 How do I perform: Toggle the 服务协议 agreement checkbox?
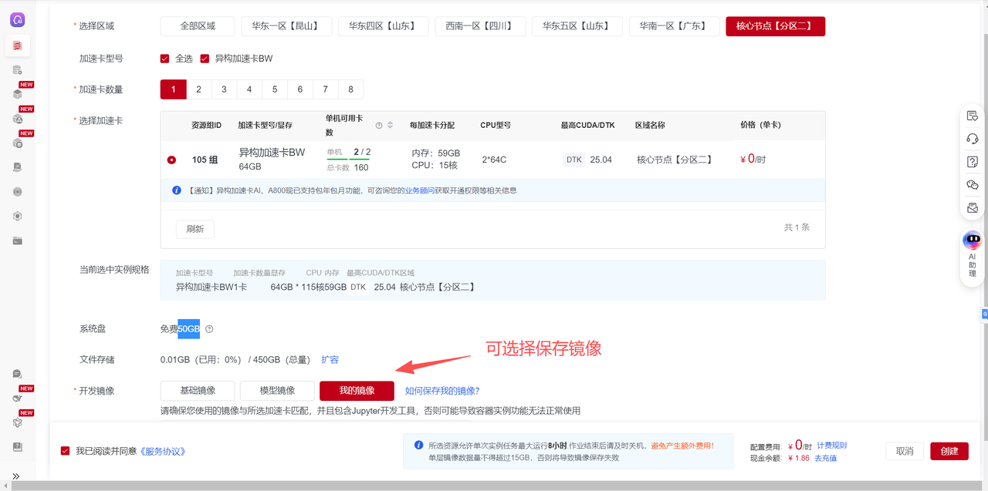click(x=66, y=451)
